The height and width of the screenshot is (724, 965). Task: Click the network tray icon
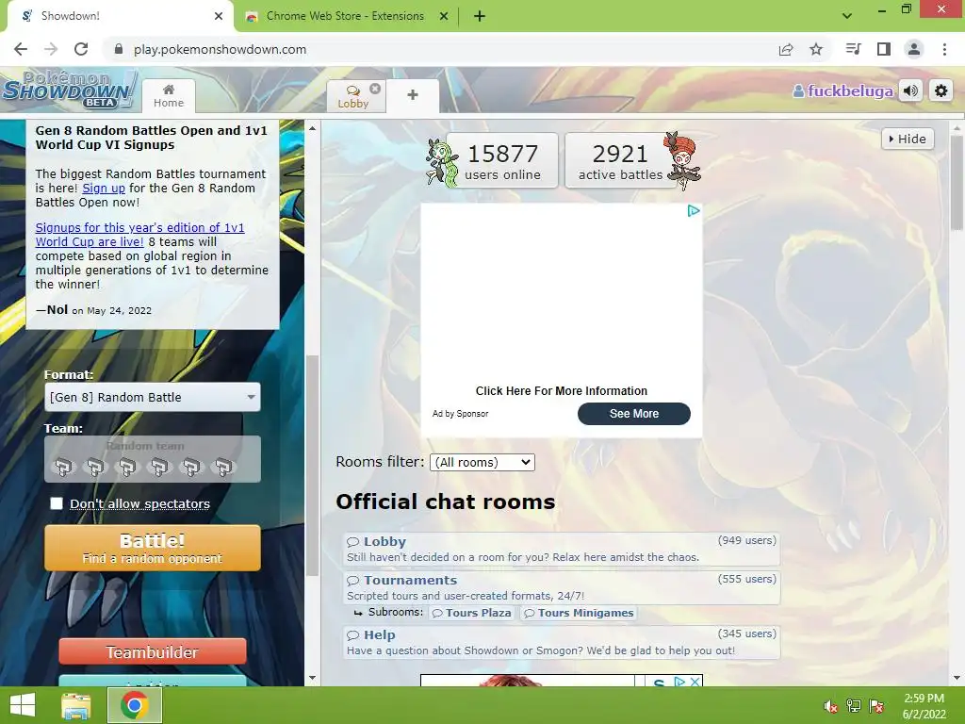854,706
